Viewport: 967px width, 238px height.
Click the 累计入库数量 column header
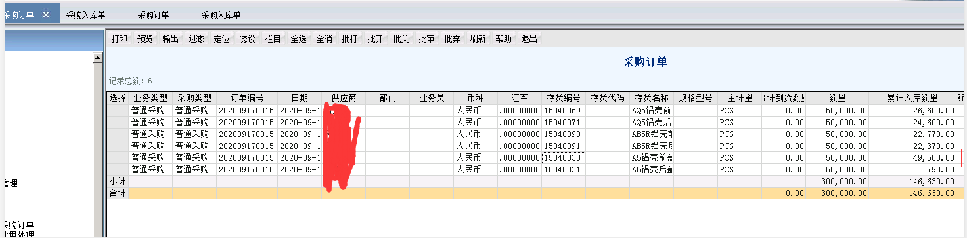pos(912,98)
